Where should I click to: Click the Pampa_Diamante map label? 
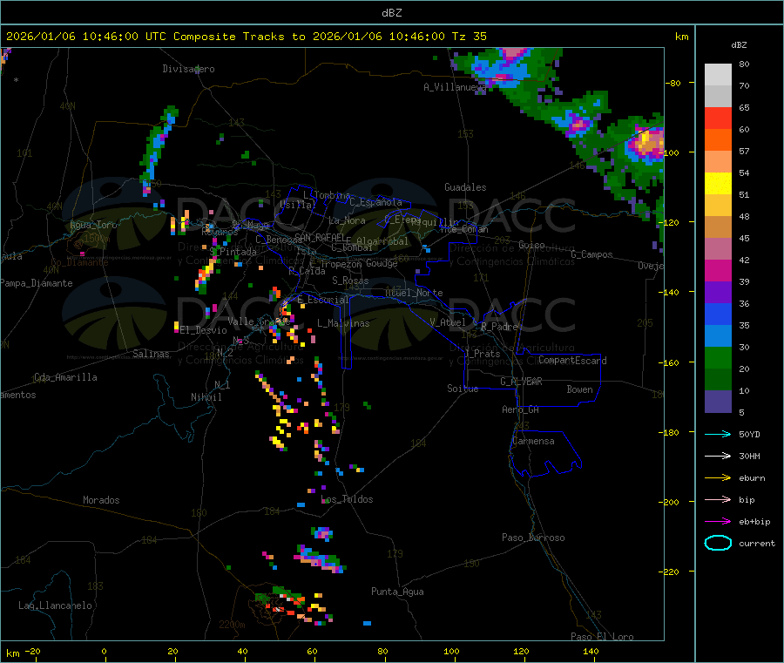coord(37,283)
